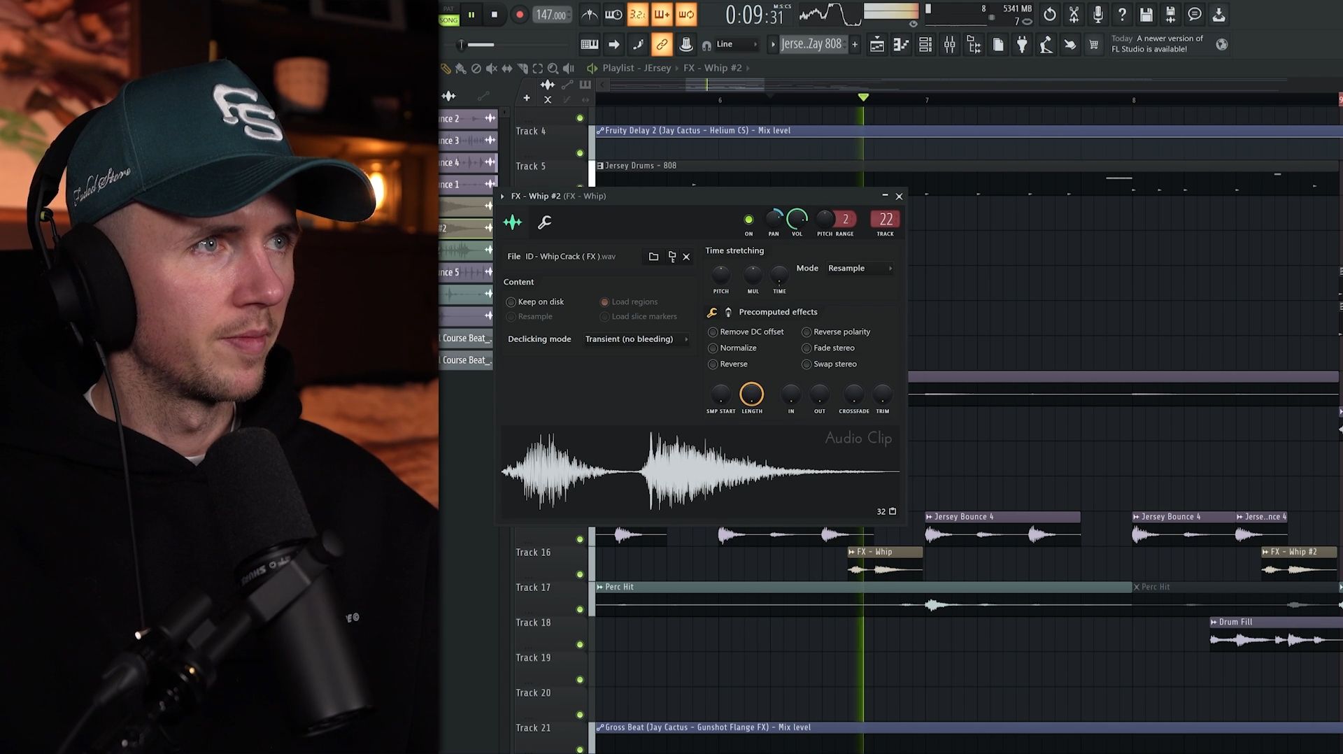Add new pattern with plus button
This screenshot has width=1343, height=754.
click(855, 44)
